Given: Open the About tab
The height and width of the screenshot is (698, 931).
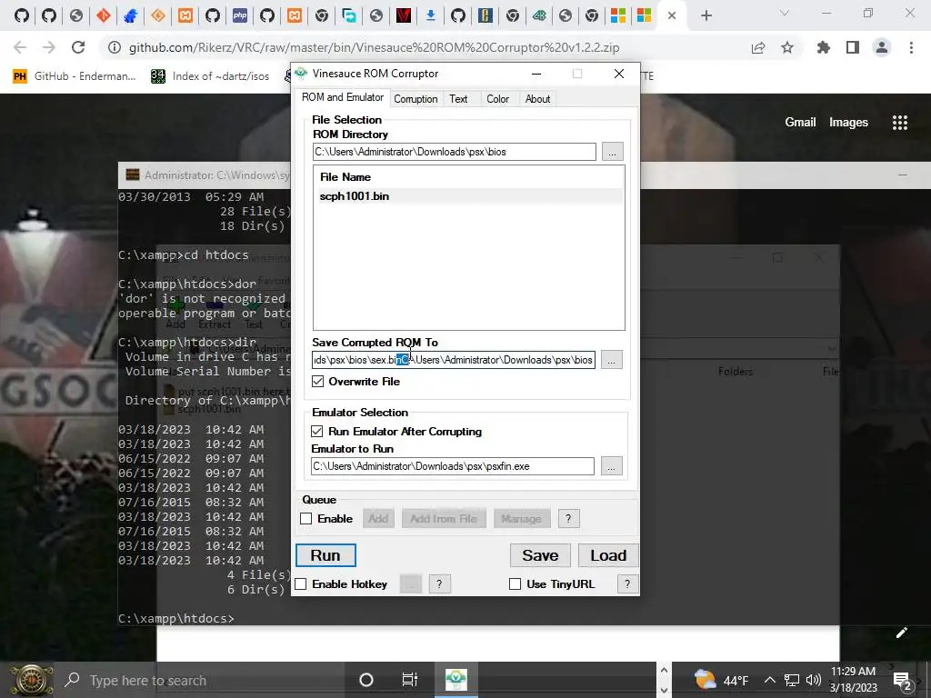Looking at the screenshot, I should click(x=537, y=99).
